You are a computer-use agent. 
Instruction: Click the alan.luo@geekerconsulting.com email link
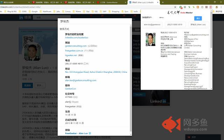(81, 80)
